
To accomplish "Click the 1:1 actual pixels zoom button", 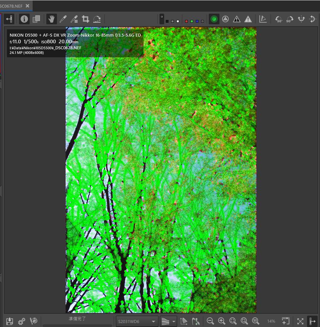I will pos(256,321).
